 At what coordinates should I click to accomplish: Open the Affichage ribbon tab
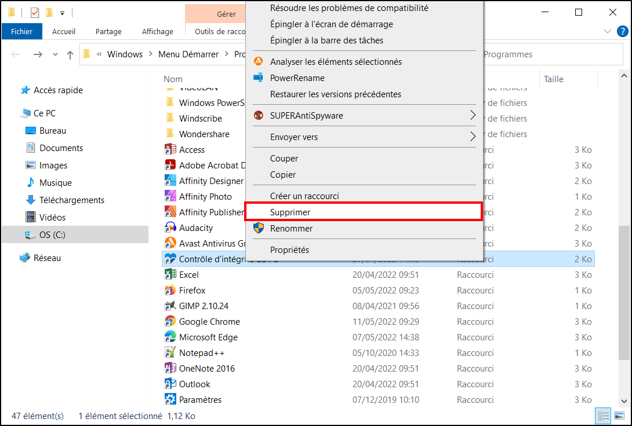coord(158,31)
